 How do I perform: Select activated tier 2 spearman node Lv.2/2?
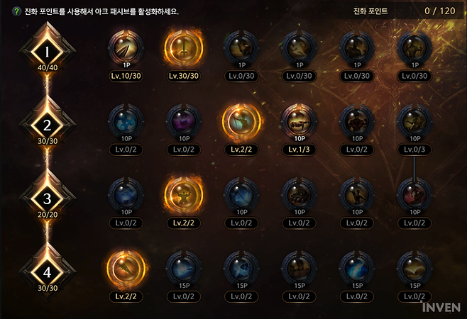pyautogui.click(x=241, y=122)
